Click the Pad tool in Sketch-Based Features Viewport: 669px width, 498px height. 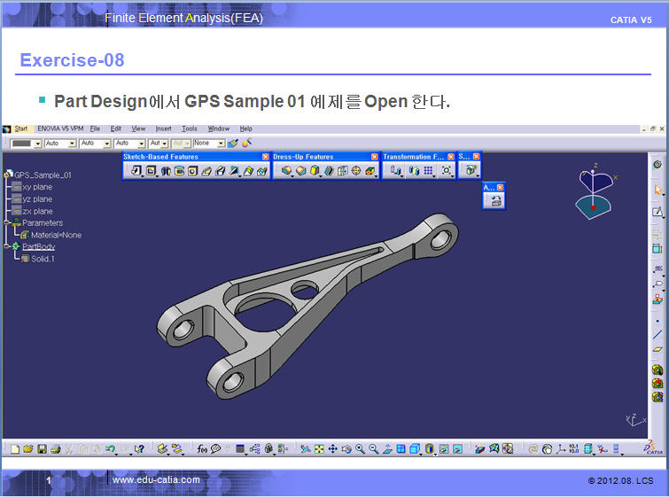click(136, 171)
